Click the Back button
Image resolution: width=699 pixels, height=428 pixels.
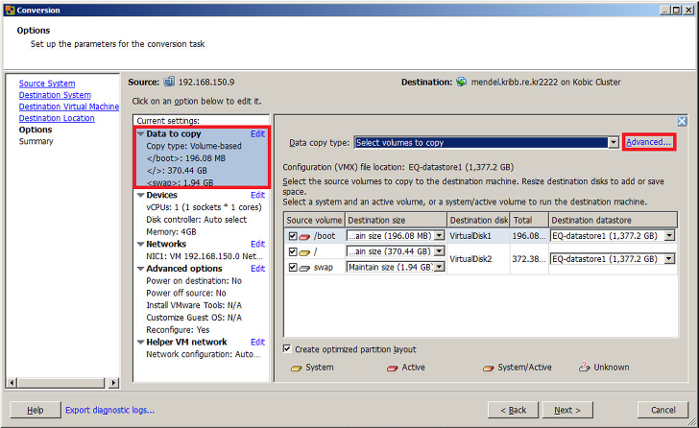(x=513, y=410)
